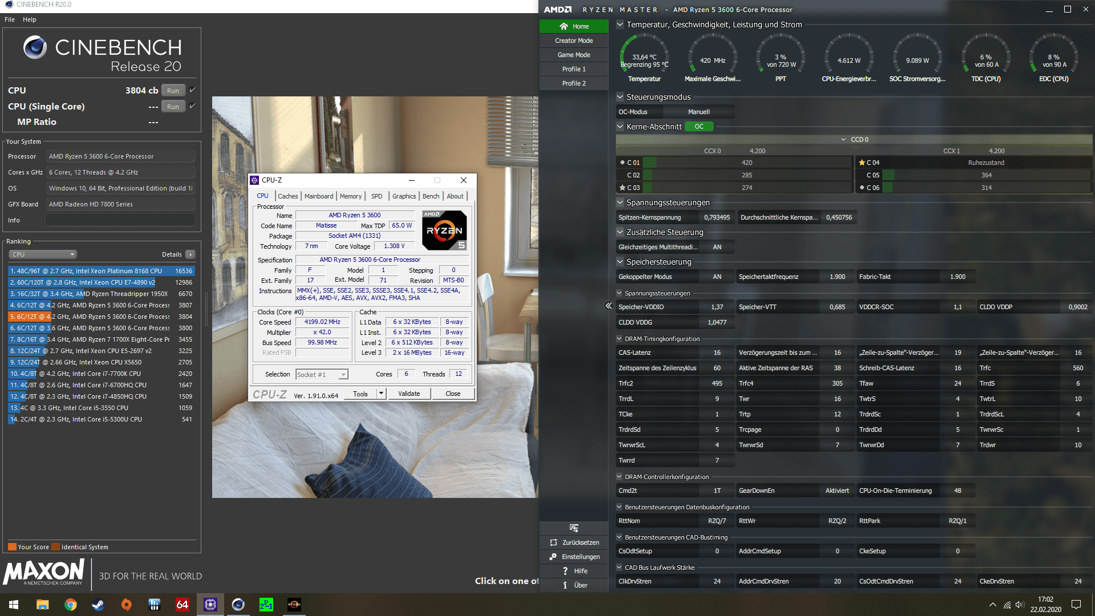Open HWMonitor icon in the taskbar
This screenshot has width=1095, height=616.
point(154,605)
